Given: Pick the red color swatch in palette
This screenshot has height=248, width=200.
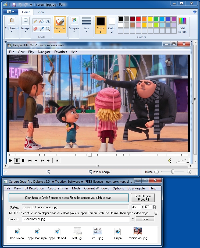Looking at the screenshot, I should pyautogui.click(x=138, y=19).
